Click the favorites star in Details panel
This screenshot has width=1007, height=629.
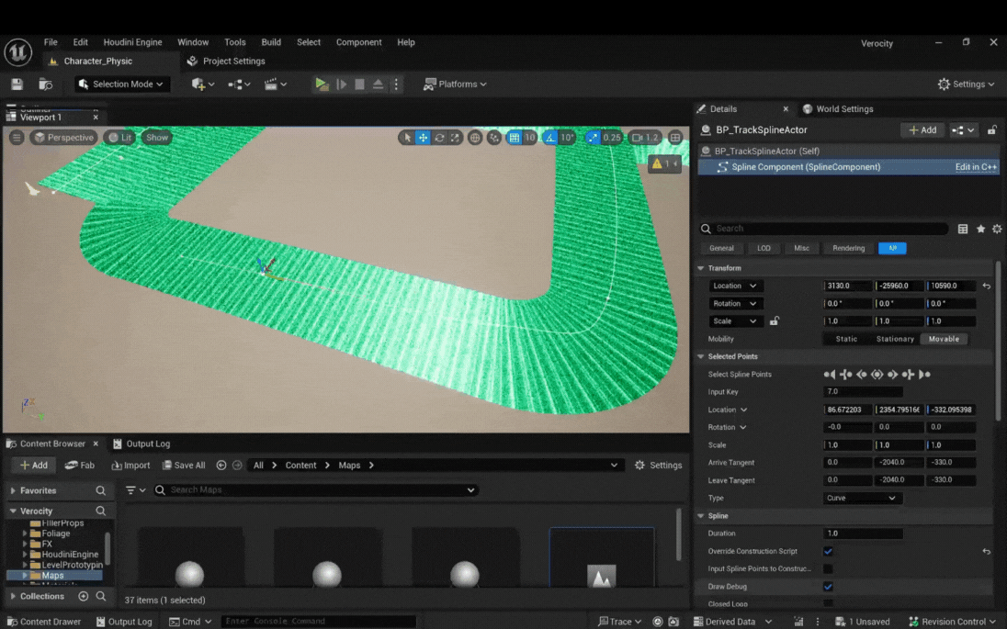(x=980, y=229)
